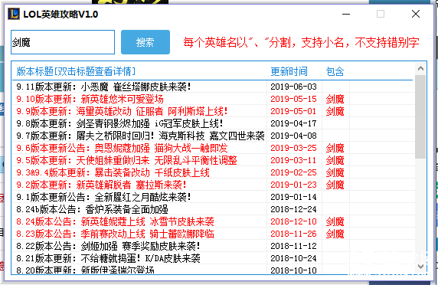
Task: Click the scrollbar down arrow
Action: (x=420, y=267)
